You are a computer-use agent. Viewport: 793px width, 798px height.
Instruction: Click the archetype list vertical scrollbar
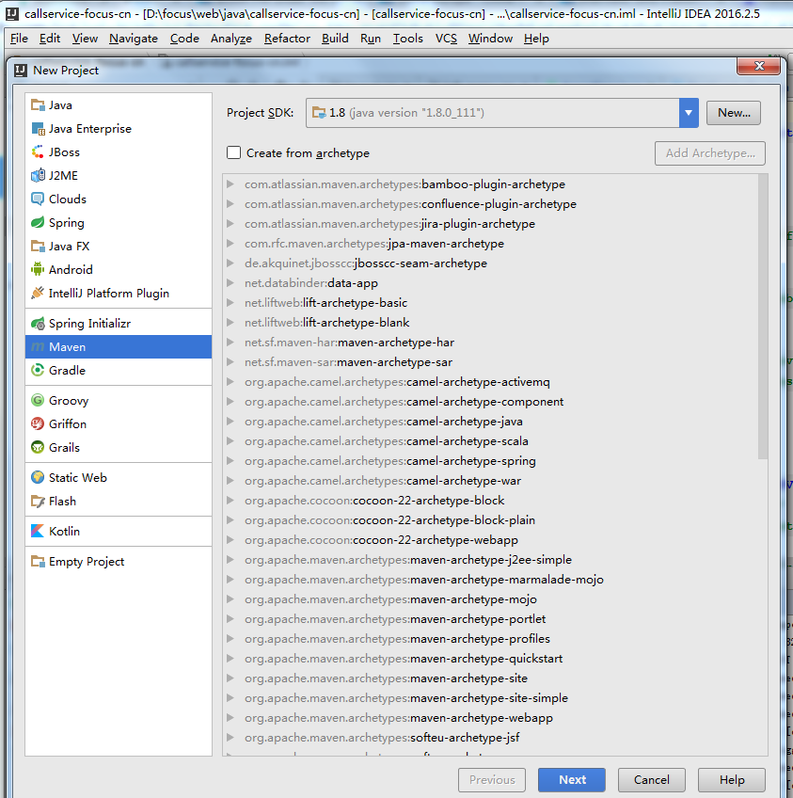[x=763, y=317]
